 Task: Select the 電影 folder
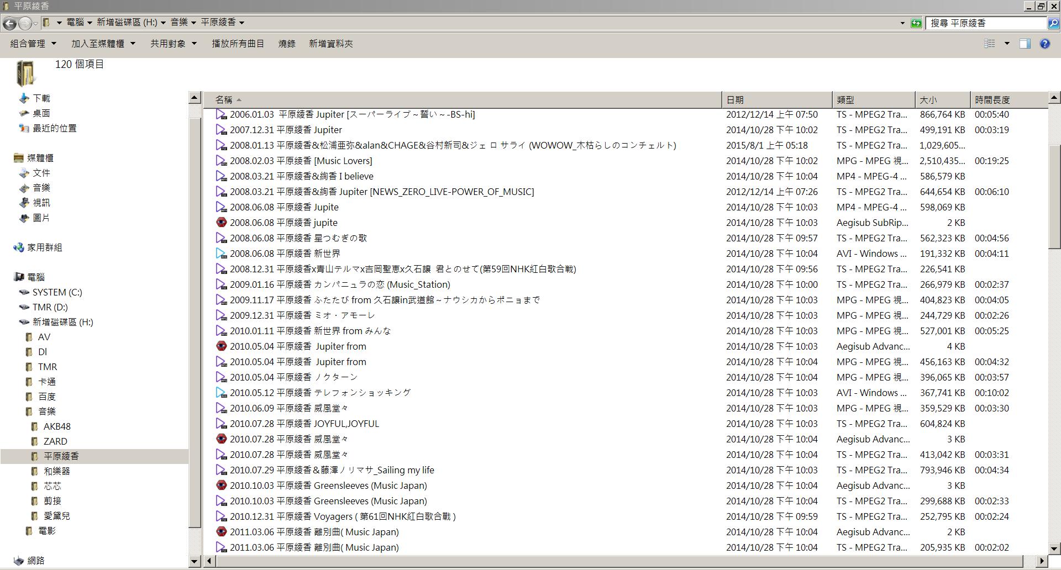click(46, 531)
